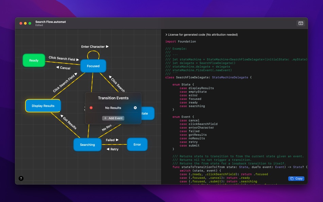
Task: Select partially hidden Empty State node
Action: (148, 113)
